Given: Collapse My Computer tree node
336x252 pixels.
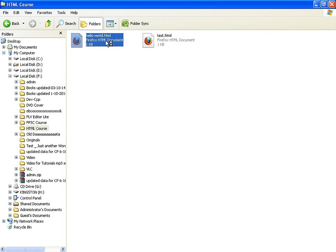Looking at the screenshot, I should [4, 53].
